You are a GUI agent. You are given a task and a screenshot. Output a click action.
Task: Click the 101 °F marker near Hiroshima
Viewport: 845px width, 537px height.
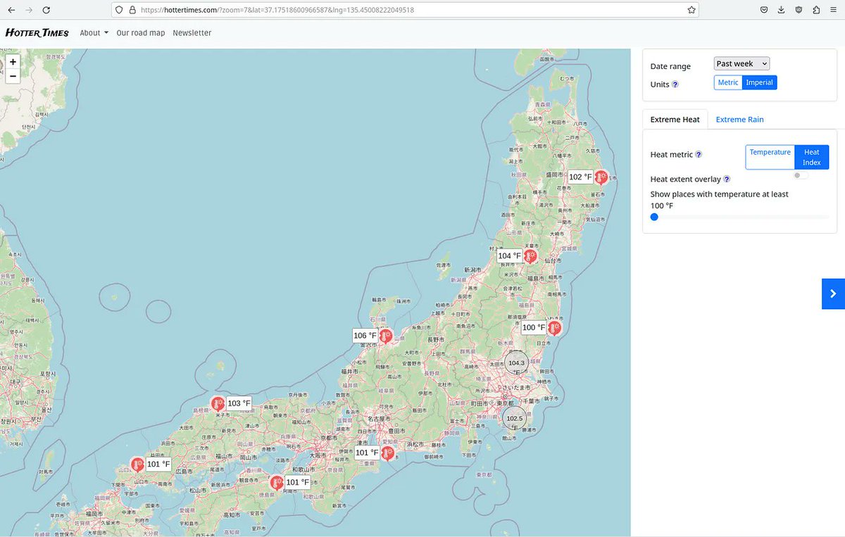pos(137,465)
